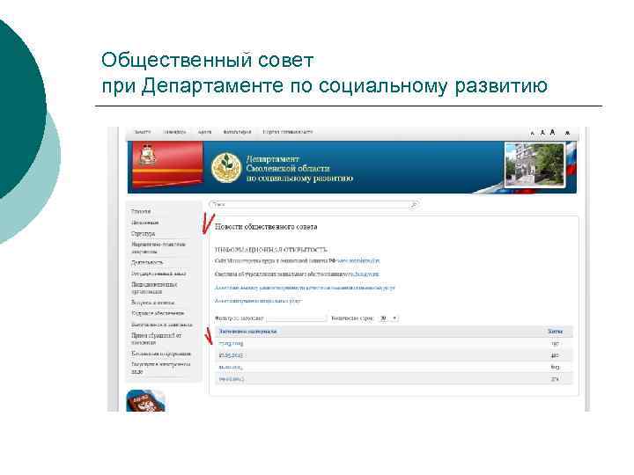Open Подведомственные организации in the sidebar
The image size is (634, 475).
154,288
